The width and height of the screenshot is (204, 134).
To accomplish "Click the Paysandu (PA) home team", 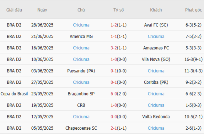I will [81, 71].
